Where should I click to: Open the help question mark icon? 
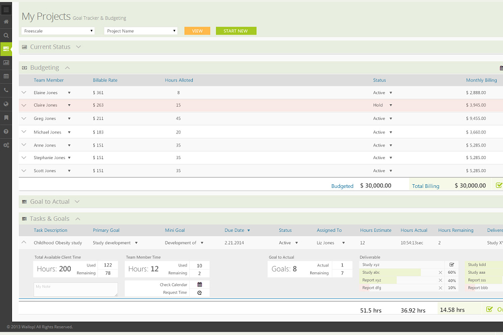6,131
